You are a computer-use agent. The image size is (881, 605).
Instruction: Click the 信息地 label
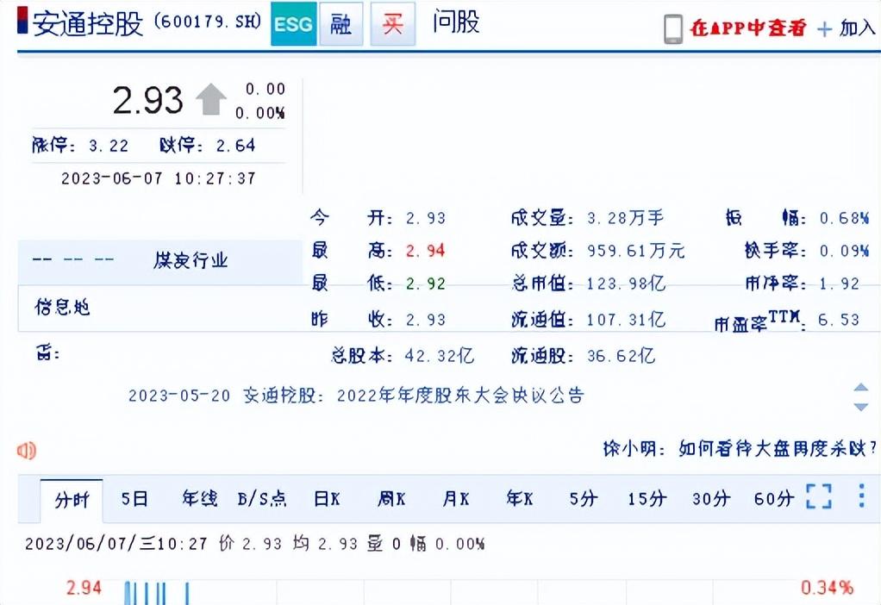[x=62, y=307]
